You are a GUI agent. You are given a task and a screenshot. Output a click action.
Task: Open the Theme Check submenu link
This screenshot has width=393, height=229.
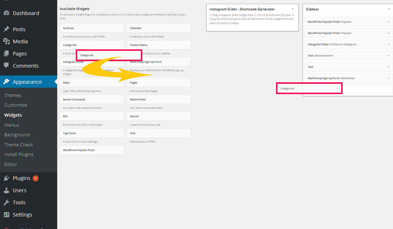19,145
